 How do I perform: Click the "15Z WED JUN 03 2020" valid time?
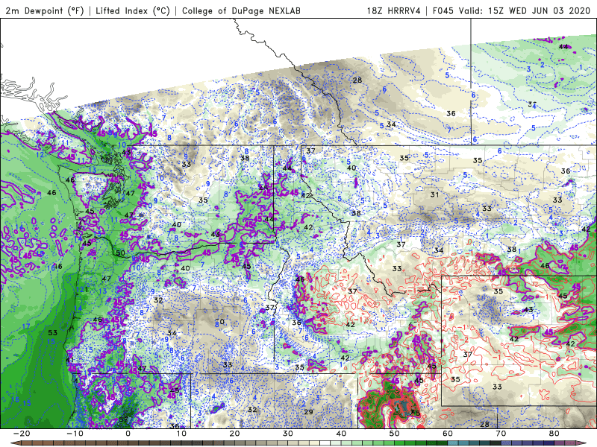pos(540,10)
